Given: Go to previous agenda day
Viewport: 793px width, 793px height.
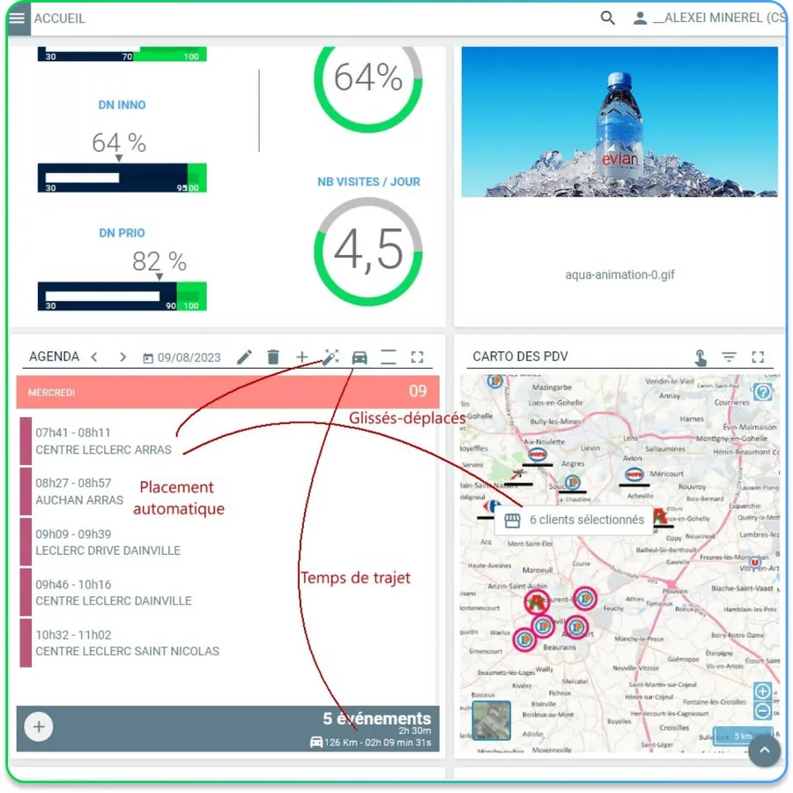Looking at the screenshot, I should (x=94, y=357).
